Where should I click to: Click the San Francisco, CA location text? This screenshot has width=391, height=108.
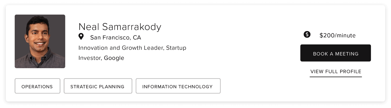point(115,38)
